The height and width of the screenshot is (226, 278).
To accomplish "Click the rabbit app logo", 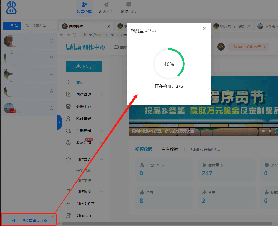I will pos(11,8).
